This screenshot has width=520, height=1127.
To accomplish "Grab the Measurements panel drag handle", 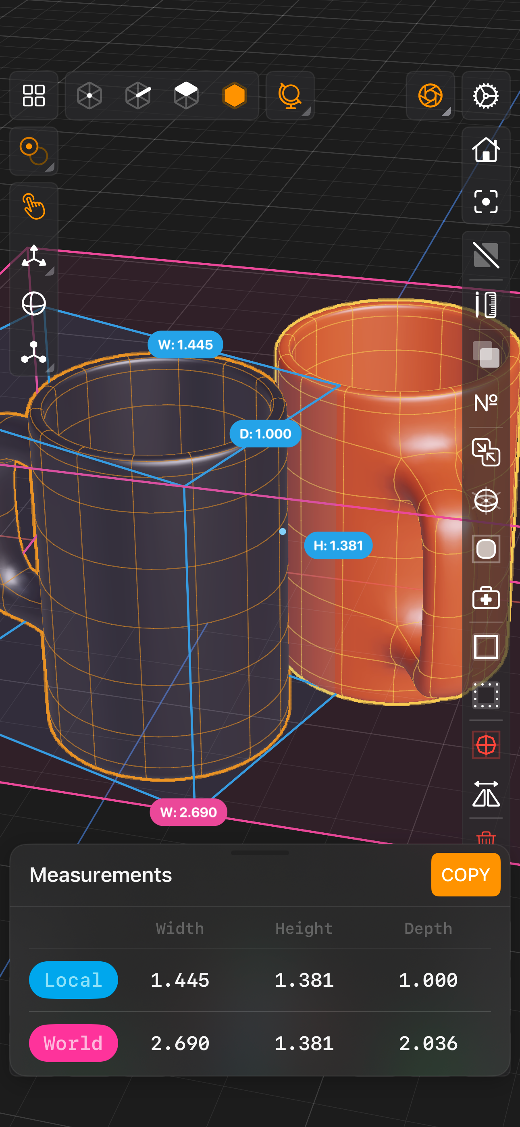I will (x=260, y=853).
